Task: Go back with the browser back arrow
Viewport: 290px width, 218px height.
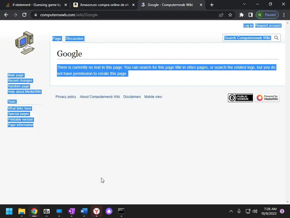Action: coord(6,15)
